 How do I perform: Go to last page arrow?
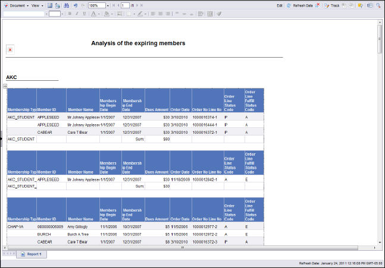click(141, 5)
